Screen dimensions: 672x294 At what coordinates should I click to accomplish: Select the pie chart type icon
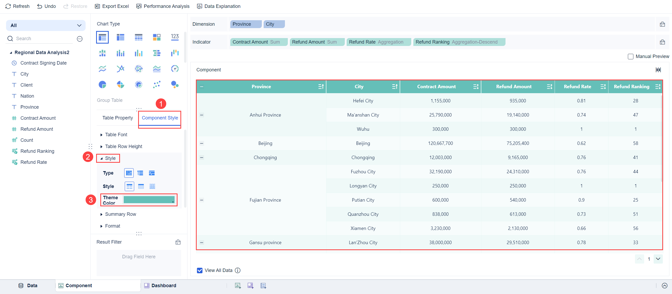pos(102,85)
